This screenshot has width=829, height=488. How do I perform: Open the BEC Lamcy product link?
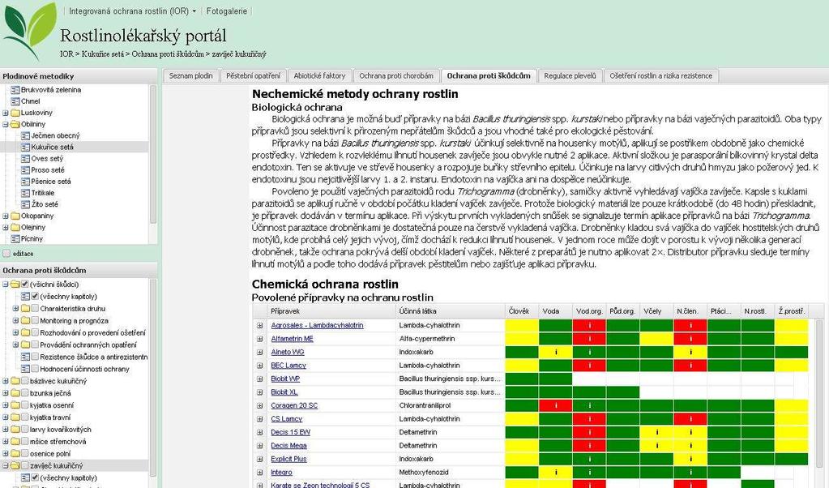coord(288,366)
